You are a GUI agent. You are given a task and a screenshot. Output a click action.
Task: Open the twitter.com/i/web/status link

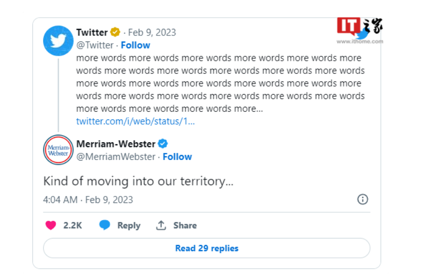pyautogui.click(x=136, y=121)
